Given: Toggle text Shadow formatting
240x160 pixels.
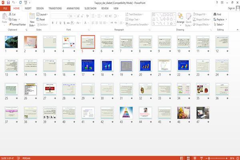Looking at the screenshot, I should [64, 23].
